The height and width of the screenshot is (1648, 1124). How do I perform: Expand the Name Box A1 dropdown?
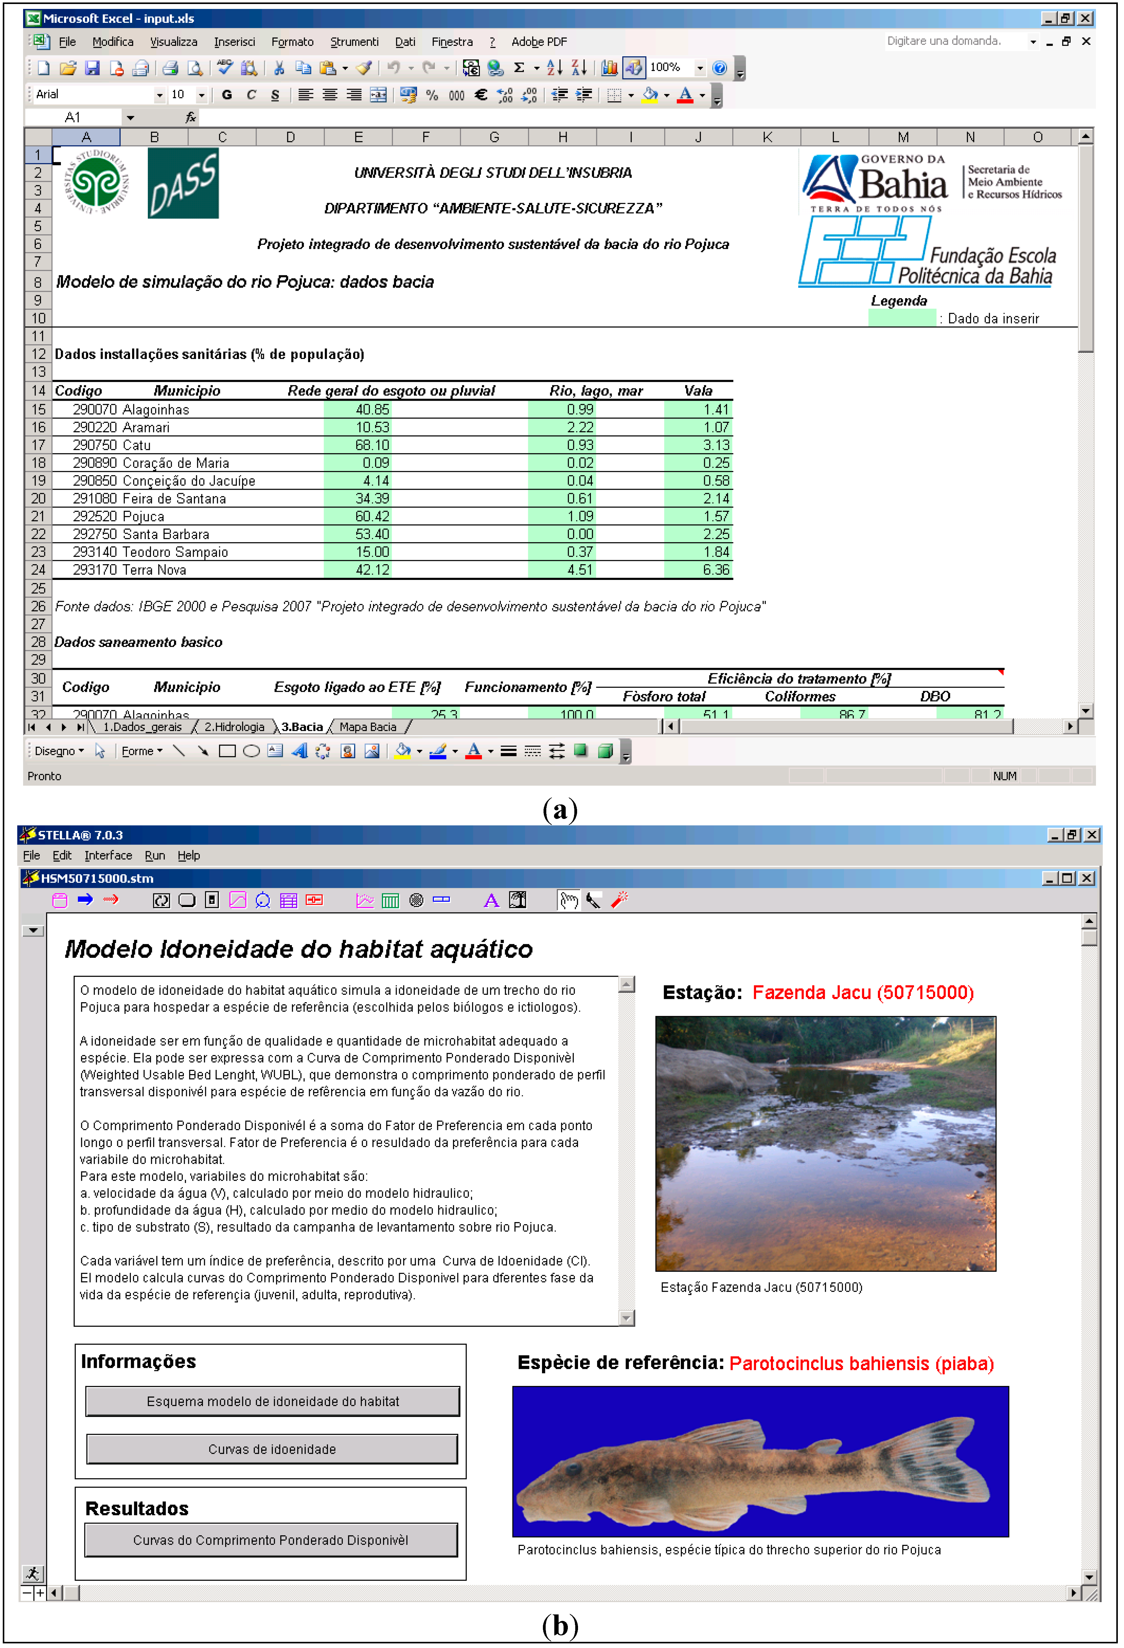tap(131, 118)
